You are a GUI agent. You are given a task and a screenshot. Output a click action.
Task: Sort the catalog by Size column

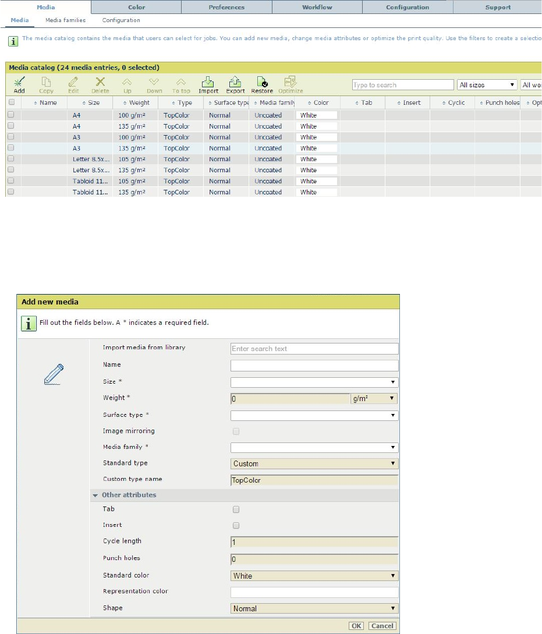[x=91, y=102]
